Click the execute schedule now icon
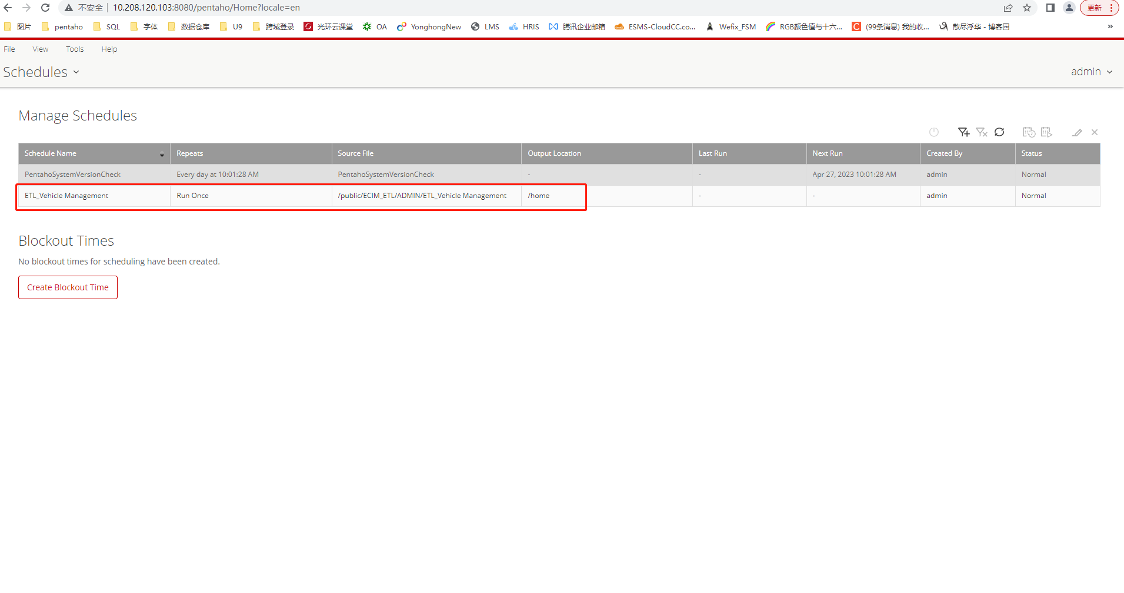This screenshot has width=1124, height=593. 1046,132
